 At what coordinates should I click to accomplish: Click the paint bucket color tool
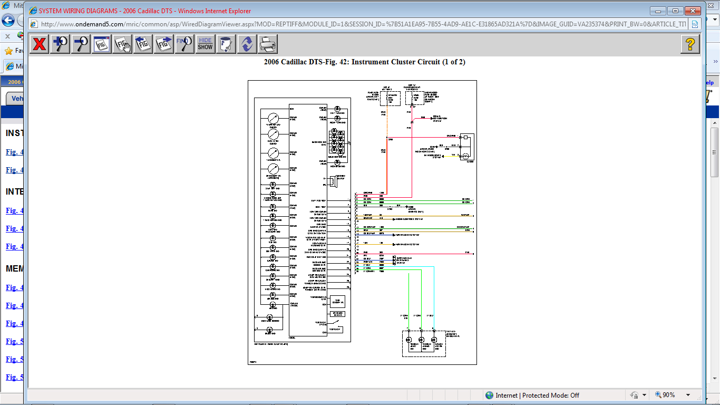click(226, 44)
